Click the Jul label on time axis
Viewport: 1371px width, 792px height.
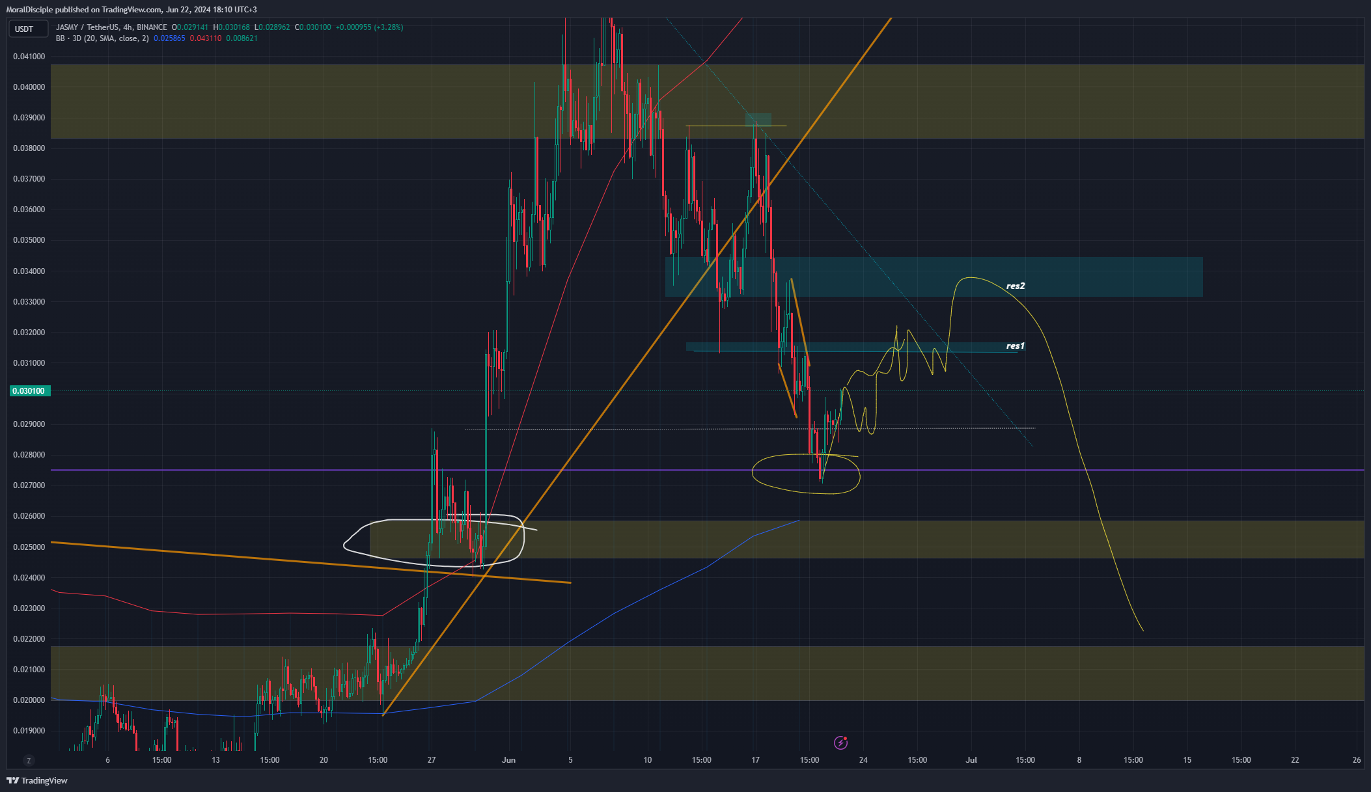click(x=971, y=760)
